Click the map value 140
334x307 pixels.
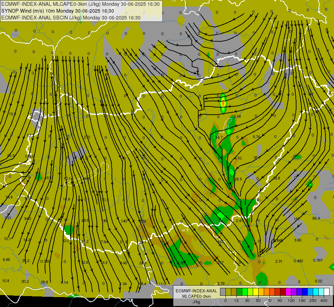point(124,221)
